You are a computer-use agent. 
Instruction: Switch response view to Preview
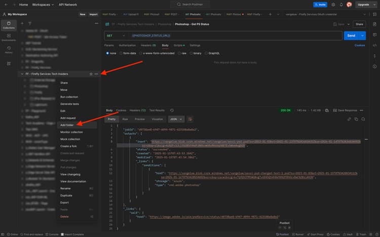(140, 119)
